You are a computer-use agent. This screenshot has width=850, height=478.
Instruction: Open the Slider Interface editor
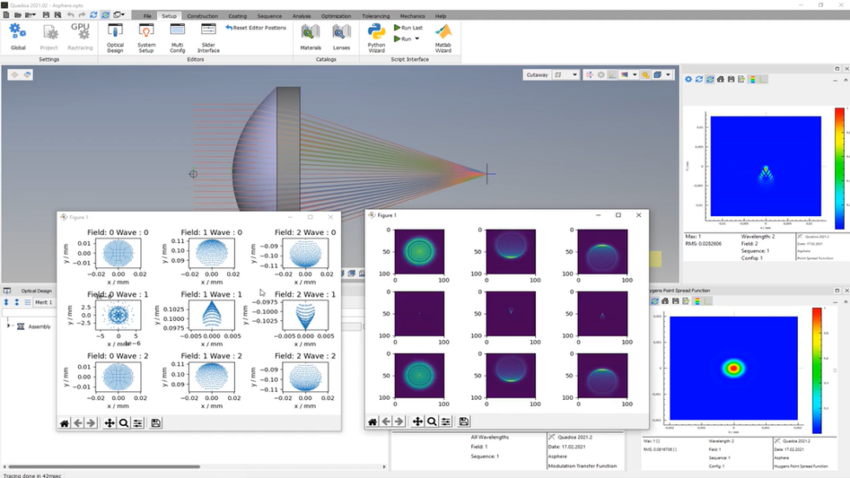(208, 38)
